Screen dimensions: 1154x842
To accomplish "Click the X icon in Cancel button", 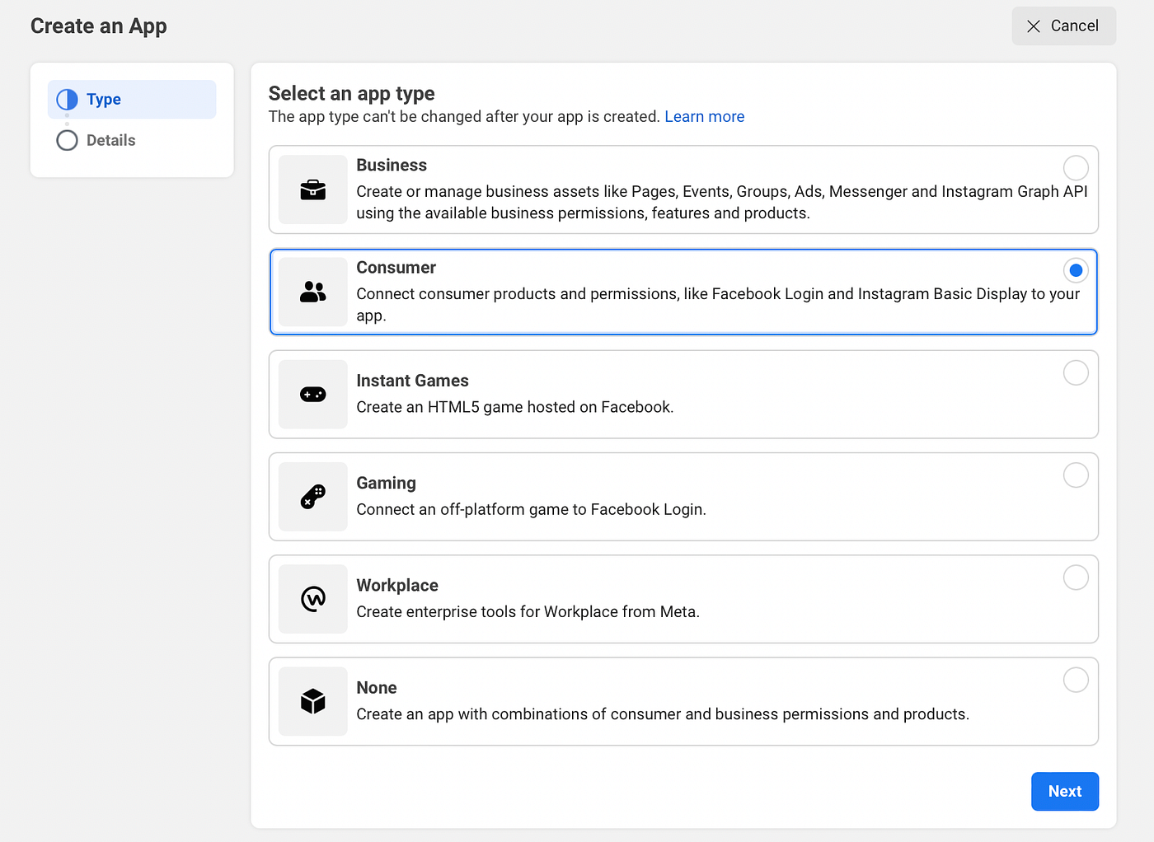I will 1034,26.
